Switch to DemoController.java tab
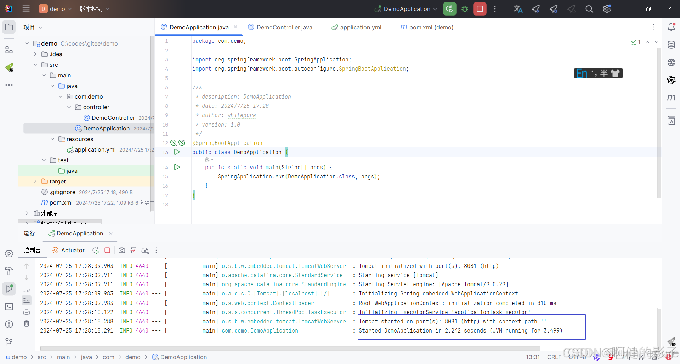 pos(280,27)
